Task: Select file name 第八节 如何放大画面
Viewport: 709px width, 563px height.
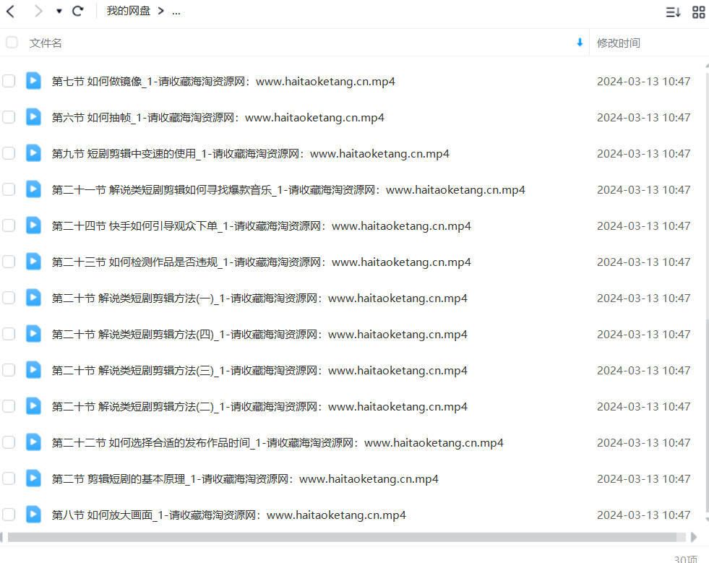Action: (229, 515)
